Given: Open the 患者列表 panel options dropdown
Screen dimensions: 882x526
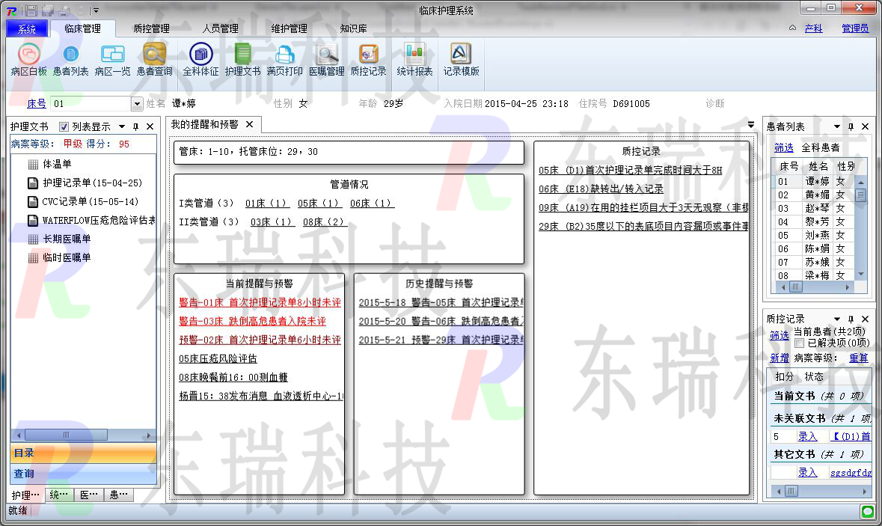Looking at the screenshot, I should 837,126.
